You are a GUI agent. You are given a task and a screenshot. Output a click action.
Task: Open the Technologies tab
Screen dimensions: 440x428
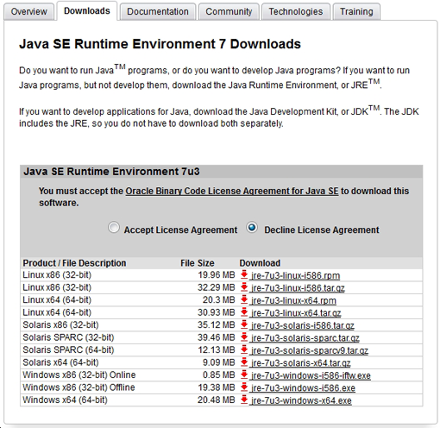pos(296,11)
